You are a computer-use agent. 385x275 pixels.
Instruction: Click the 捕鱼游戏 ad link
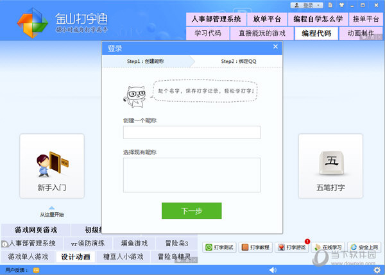(x=134, y=244)
